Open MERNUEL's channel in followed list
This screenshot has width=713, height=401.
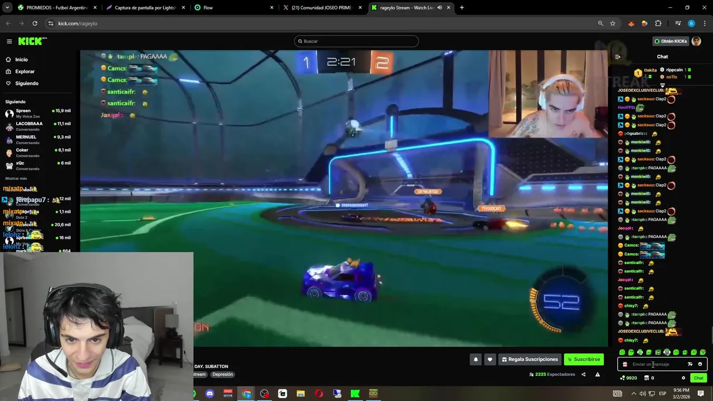[x=38, y=139]
